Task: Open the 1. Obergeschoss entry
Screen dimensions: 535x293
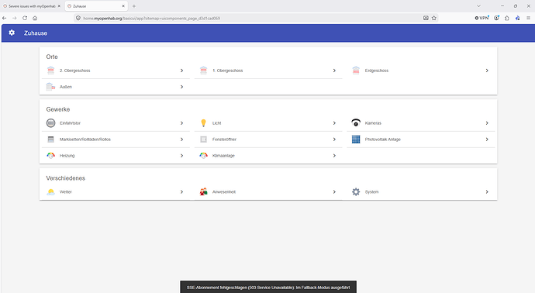Action: [x=268, y=71]
